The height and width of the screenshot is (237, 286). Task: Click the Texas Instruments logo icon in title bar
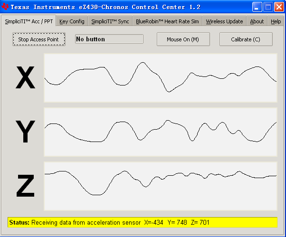[5, 7]
